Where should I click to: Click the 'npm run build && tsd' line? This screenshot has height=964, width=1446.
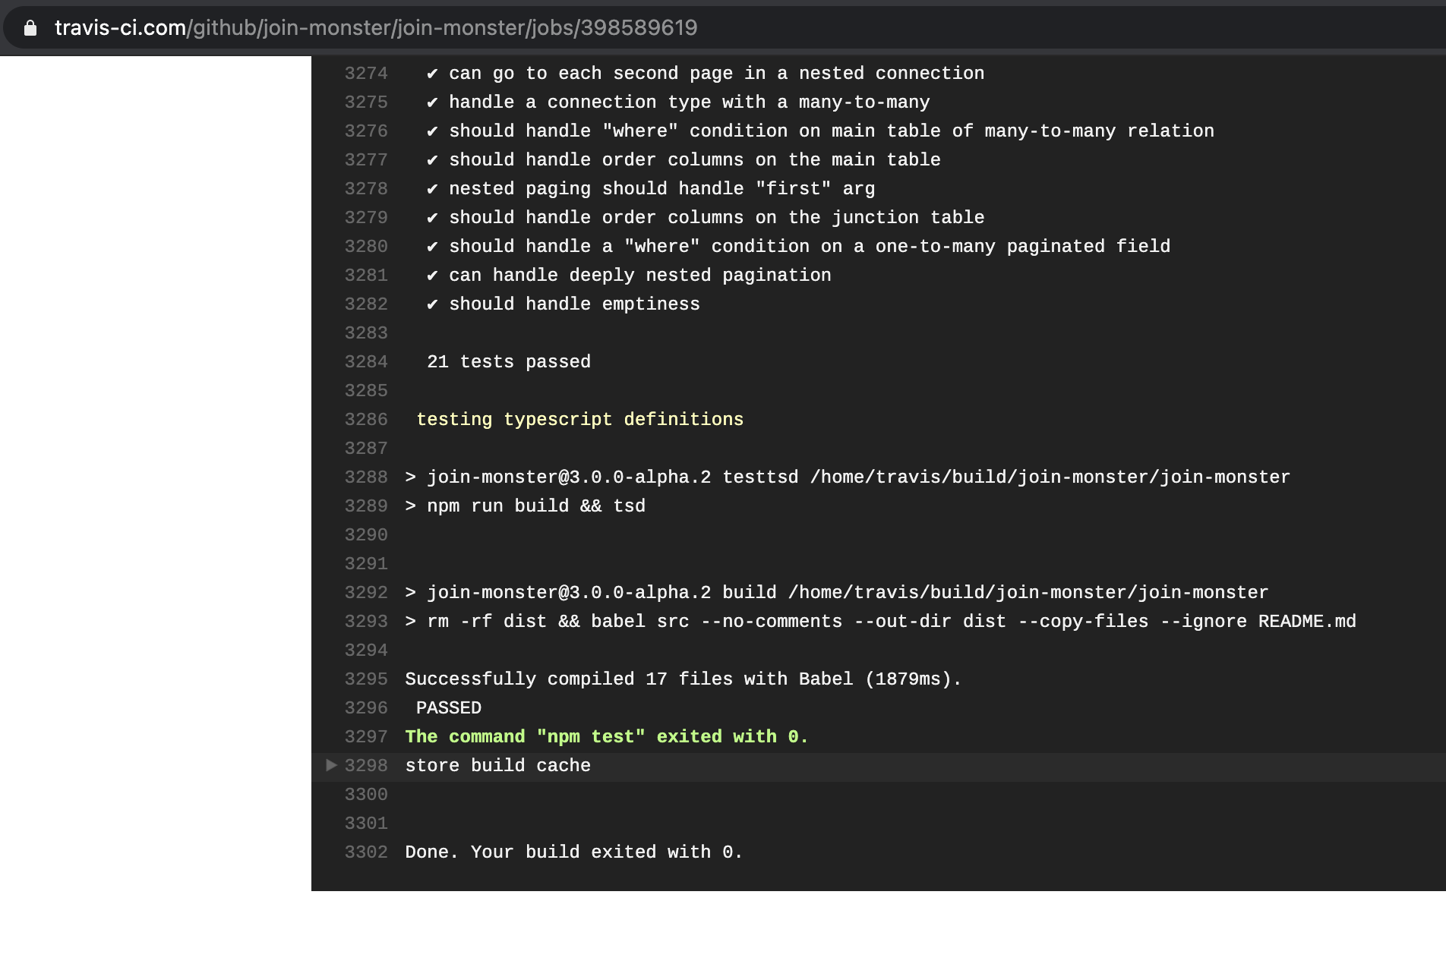pos(526,506)
